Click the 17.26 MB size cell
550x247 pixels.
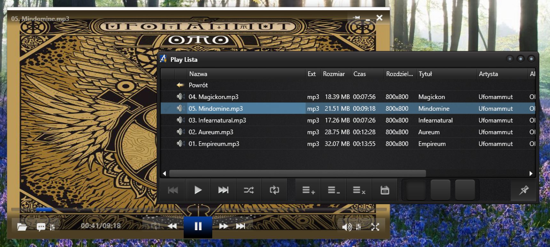pyautogui.click(x=337, y=121)
